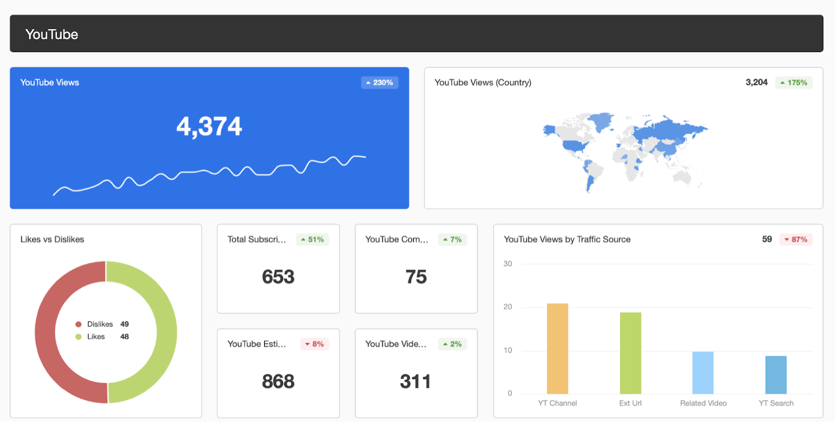Click the red 87% decrease badge on traffic source
This screenshot has width=835, height=422.
click(x=796, y=239)
